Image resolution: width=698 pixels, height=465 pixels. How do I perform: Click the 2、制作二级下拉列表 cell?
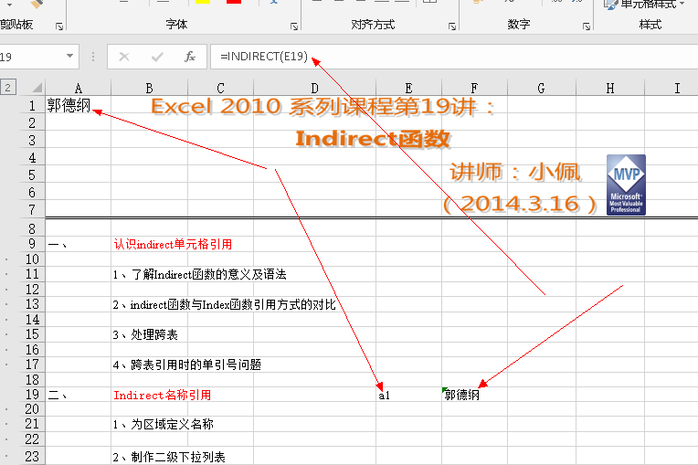(x=169, y=457)
